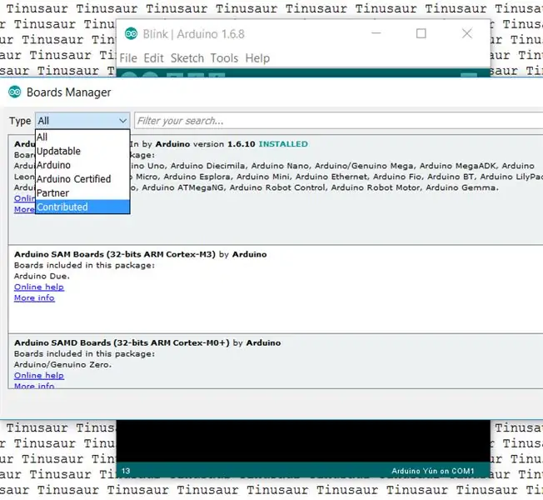
Task: Open Online help for Arduino SAM Boards
Action: click(x=39, y=287)
